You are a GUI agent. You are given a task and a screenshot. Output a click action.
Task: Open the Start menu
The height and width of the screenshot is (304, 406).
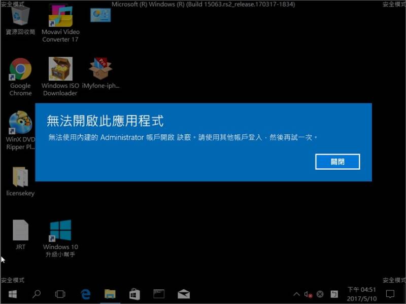pos(12,294)
